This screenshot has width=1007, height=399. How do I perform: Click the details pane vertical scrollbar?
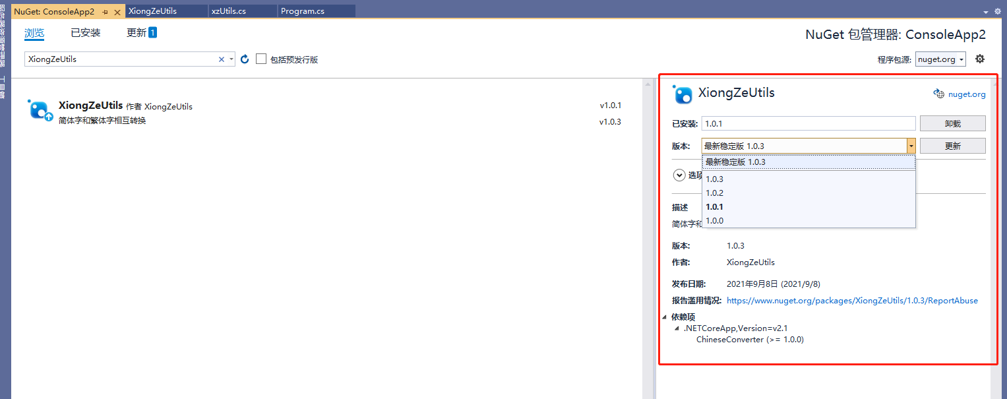pyautogui.click(x=996, y=239)
